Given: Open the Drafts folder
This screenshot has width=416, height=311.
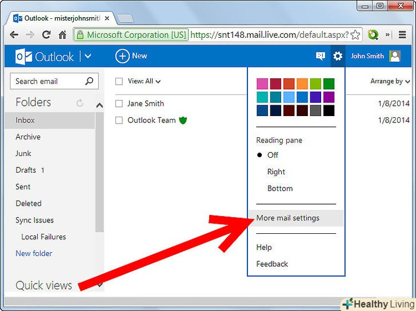Looking at the screenshot, I should click(26, 170).
